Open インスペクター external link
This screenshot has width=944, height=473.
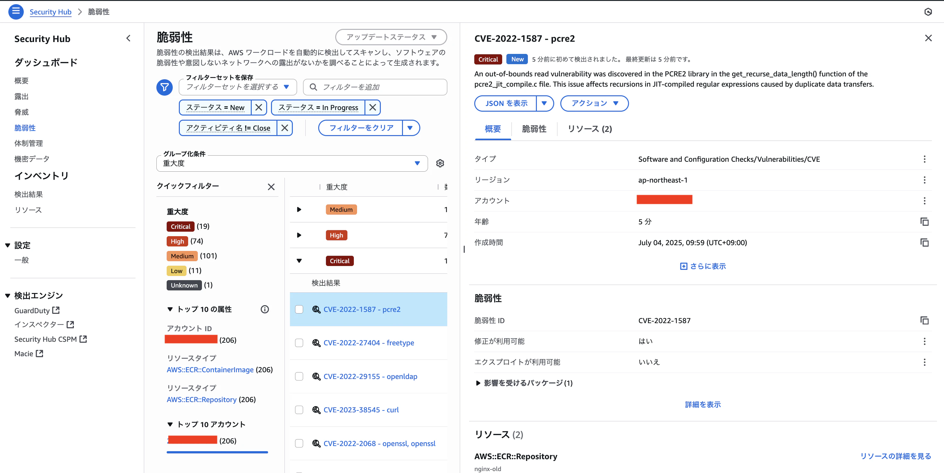(x=44, y=324)
